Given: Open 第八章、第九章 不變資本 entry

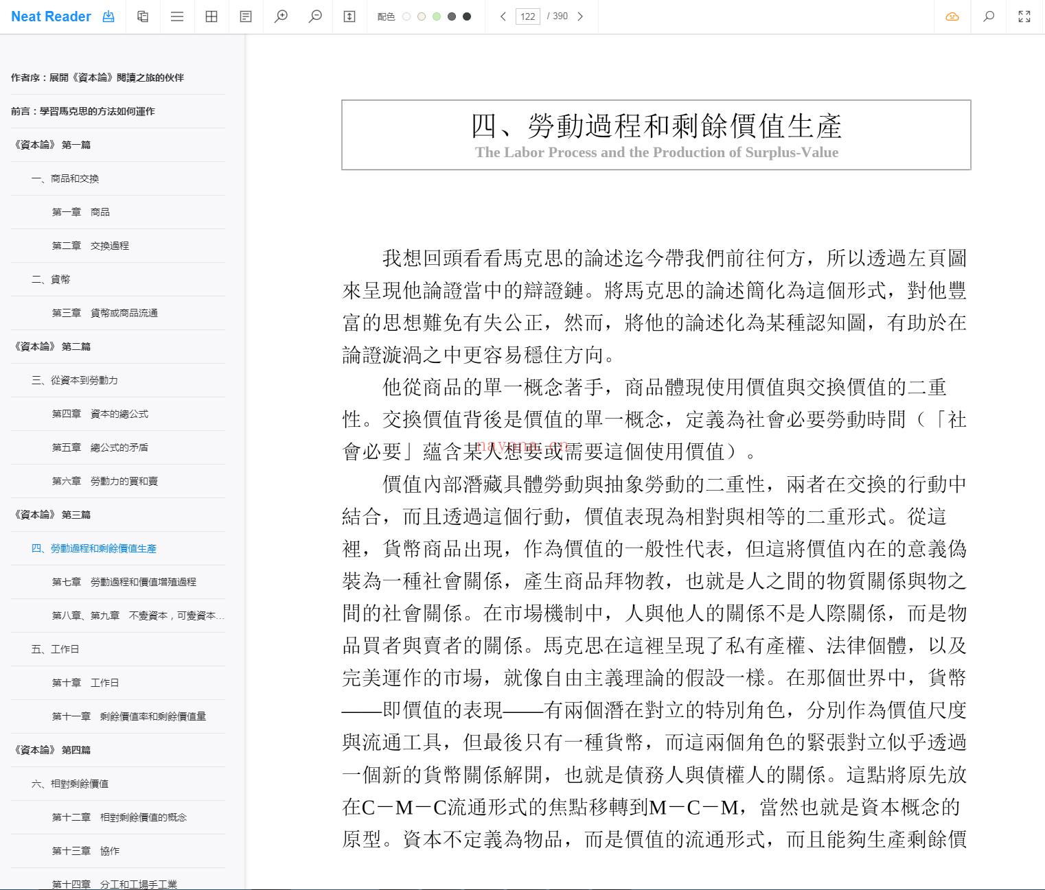Looking at the screenshot, I should [139, 616].
